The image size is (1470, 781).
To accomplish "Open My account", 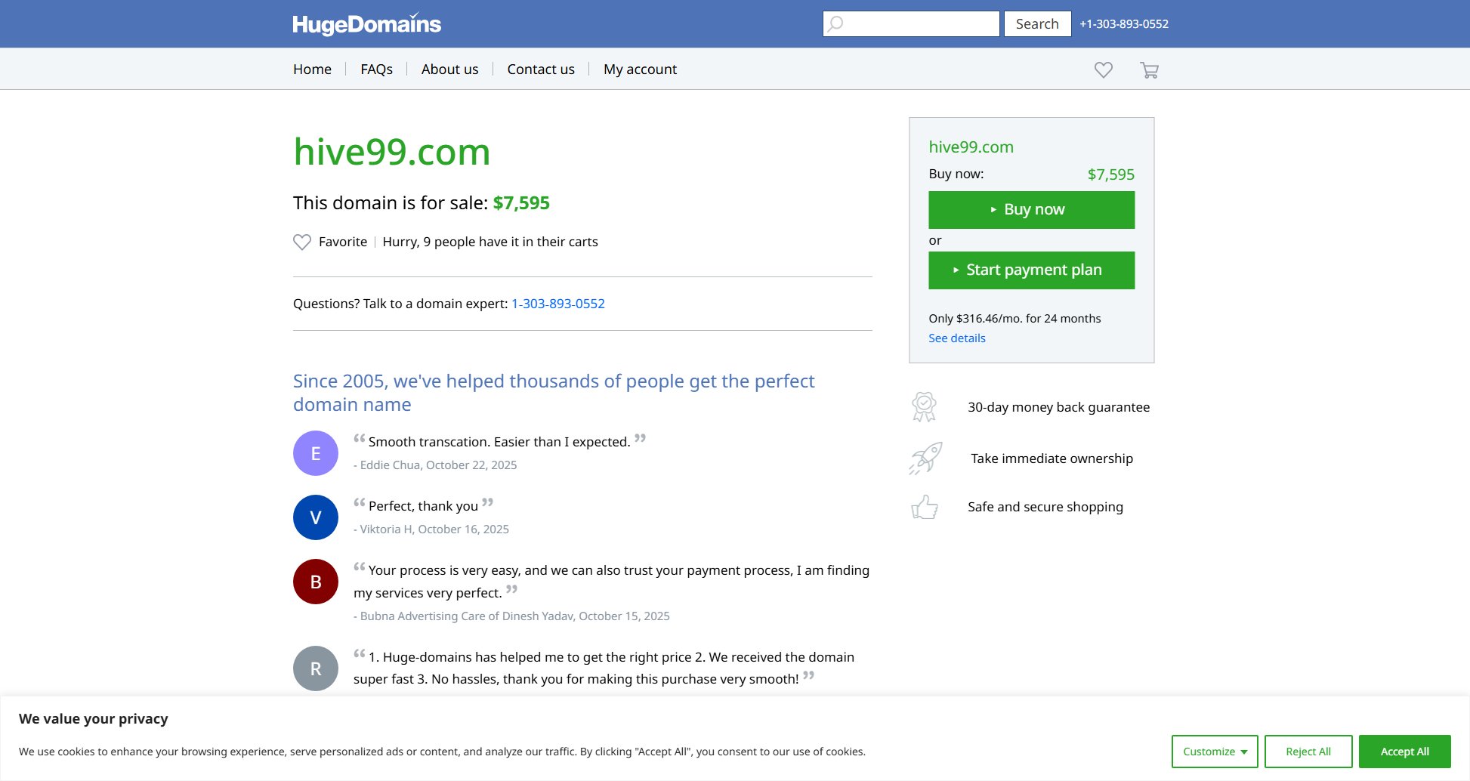I will click(x=640, y=69).
